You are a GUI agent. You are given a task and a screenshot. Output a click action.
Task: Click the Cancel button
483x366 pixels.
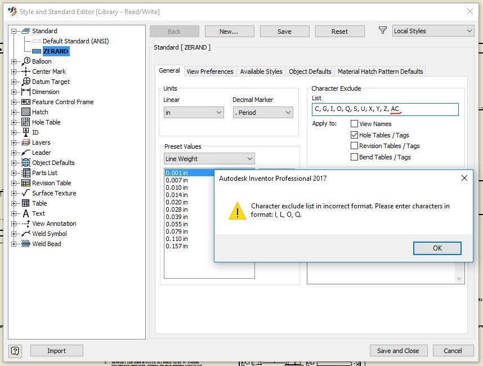click(x=453, y=351)
